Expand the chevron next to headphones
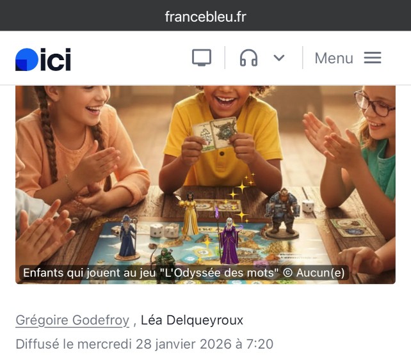The height and width of the screenshot is (355, 411). 279,58
